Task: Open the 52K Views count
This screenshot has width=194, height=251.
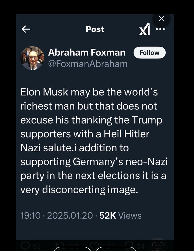Action: pyautogui.click(x=120, y=216)
